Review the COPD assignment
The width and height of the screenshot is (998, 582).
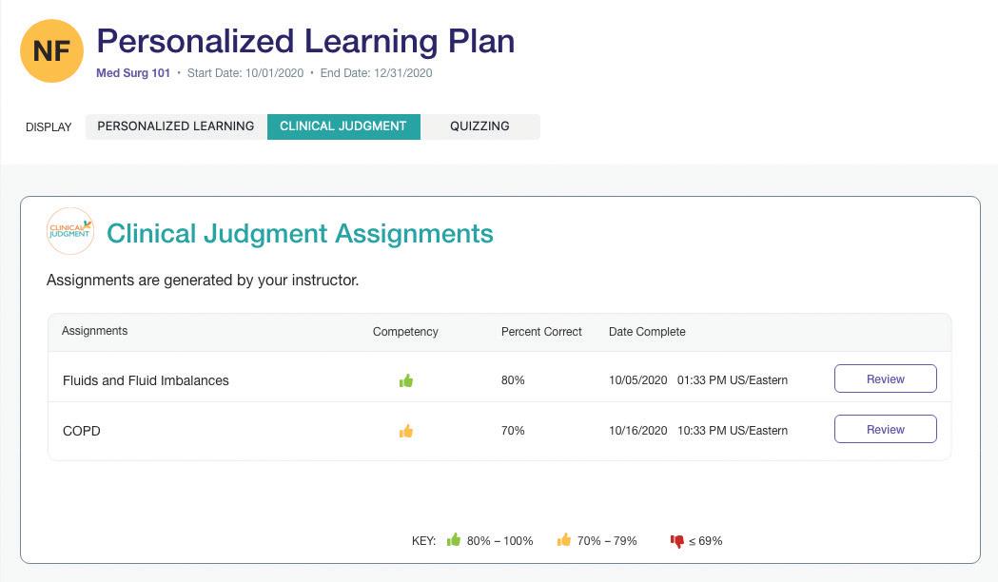pyautogui.click(x=885, y=429)
